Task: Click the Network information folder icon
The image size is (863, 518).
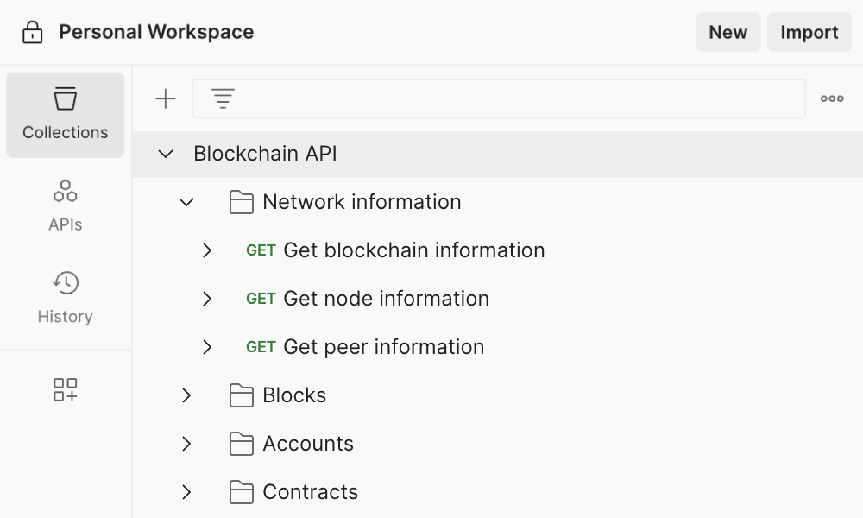Action: 242,202
